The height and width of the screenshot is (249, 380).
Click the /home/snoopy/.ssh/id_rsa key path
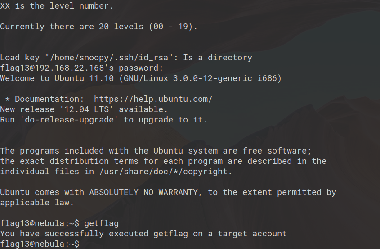coord(111,58)
